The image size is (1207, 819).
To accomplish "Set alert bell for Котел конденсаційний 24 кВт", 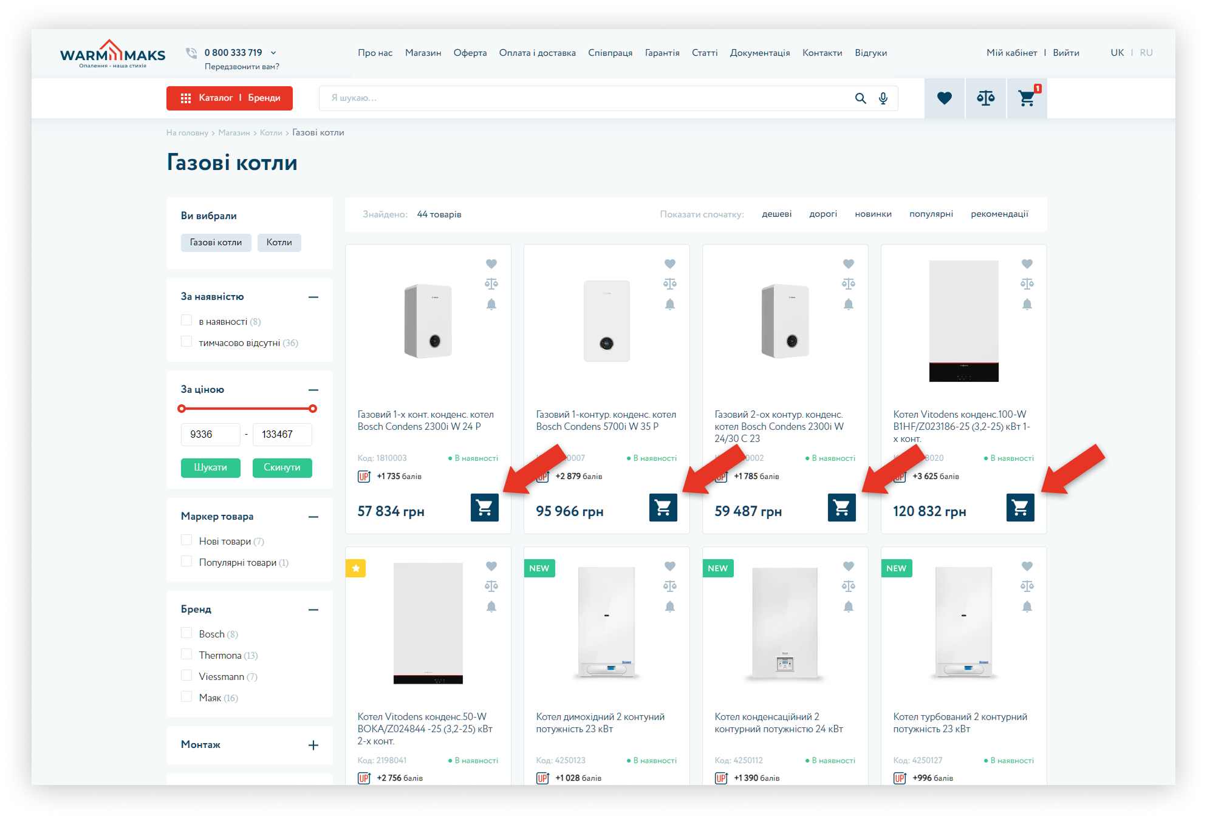I will [x=849, y=607].
